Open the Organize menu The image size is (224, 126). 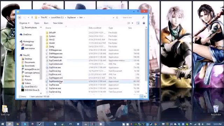(x=24, y=23)
